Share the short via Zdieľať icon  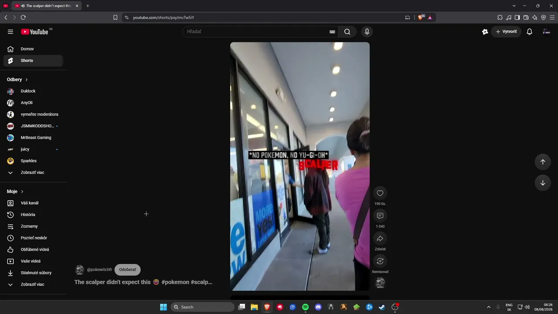[380, 239]
